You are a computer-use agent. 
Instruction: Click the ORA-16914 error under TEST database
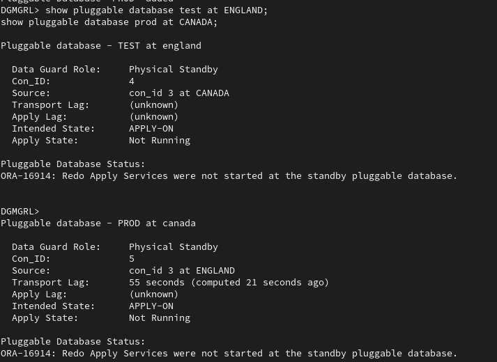click(x=229, y=175)
